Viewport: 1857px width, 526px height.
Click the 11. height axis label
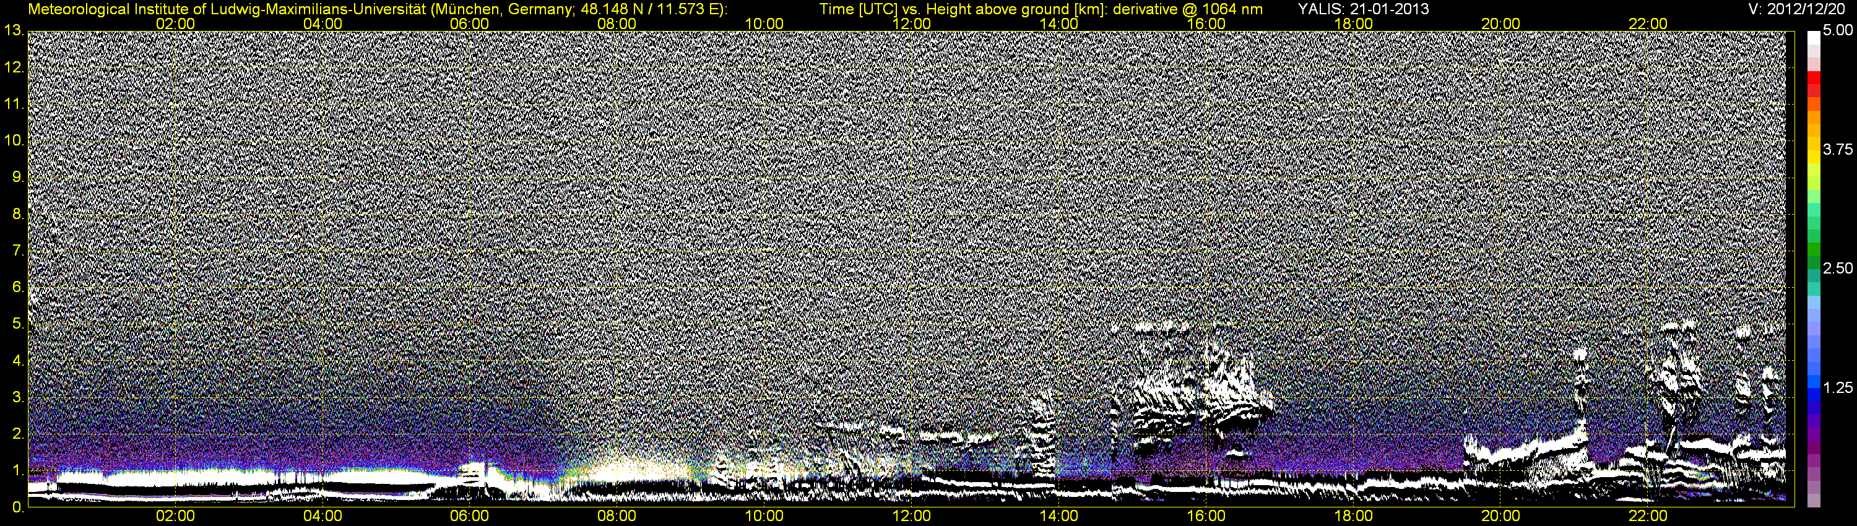[14, 104]
